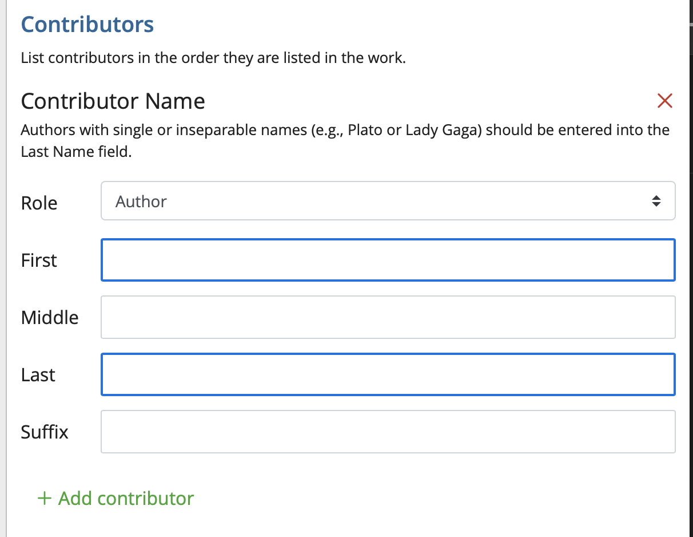693x537 pixels.
Task: Remove this contributor with the red X
Action: (x=665, y=101)
